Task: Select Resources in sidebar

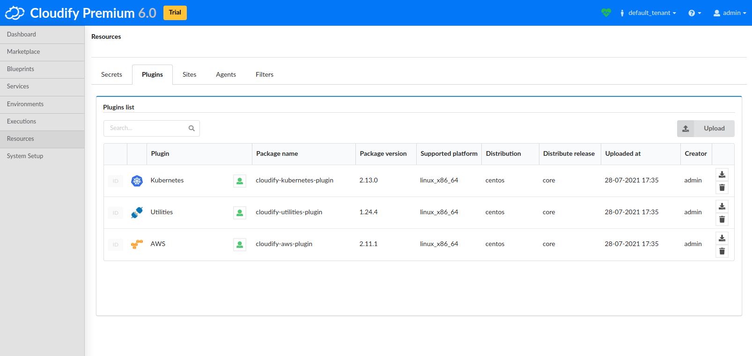Action: [x=42, y=139]
